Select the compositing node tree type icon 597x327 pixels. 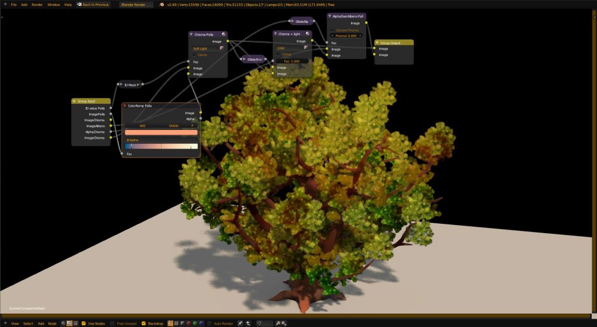[x=69, y=323]
